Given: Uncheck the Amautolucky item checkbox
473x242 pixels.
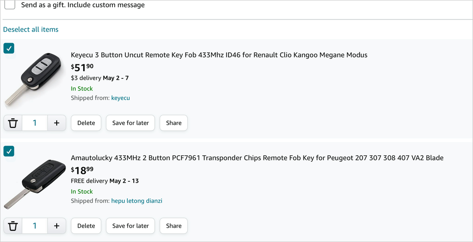Looking at the screenshot, I should point(9,151).
